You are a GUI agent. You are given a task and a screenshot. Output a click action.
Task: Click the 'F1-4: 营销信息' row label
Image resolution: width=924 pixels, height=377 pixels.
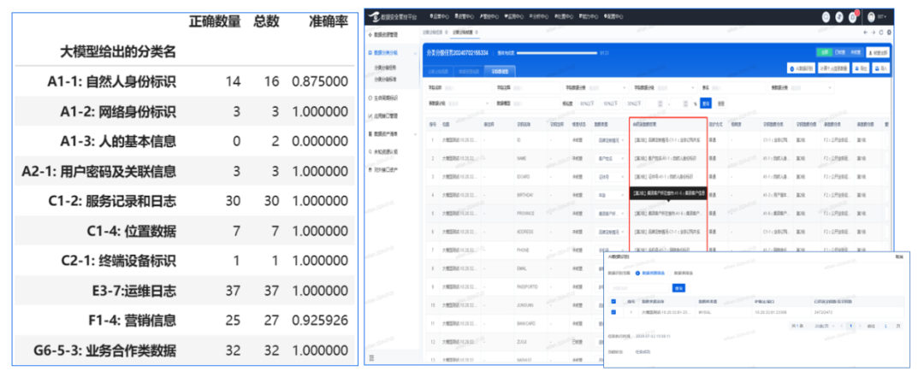click(131, 321)
